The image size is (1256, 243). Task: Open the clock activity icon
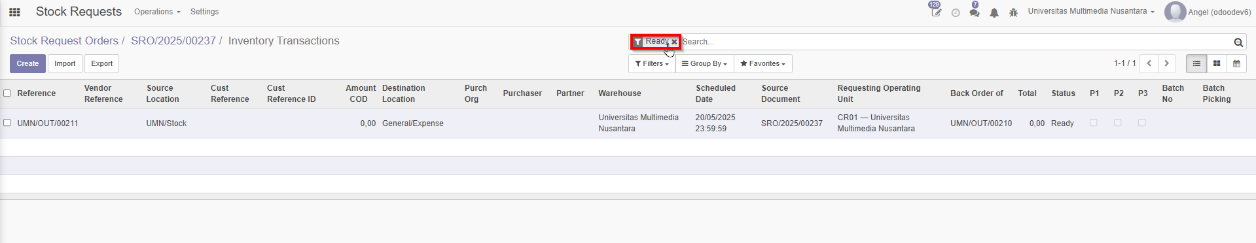click(x=956, y=12)
